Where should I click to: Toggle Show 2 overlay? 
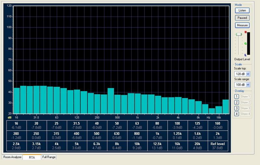point(245,103)
